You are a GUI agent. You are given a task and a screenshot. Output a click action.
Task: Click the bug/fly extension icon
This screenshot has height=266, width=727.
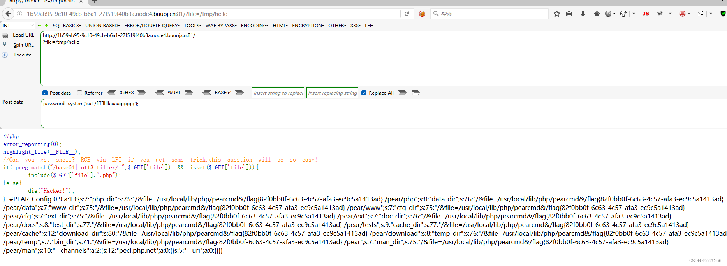tap(660, 14)
